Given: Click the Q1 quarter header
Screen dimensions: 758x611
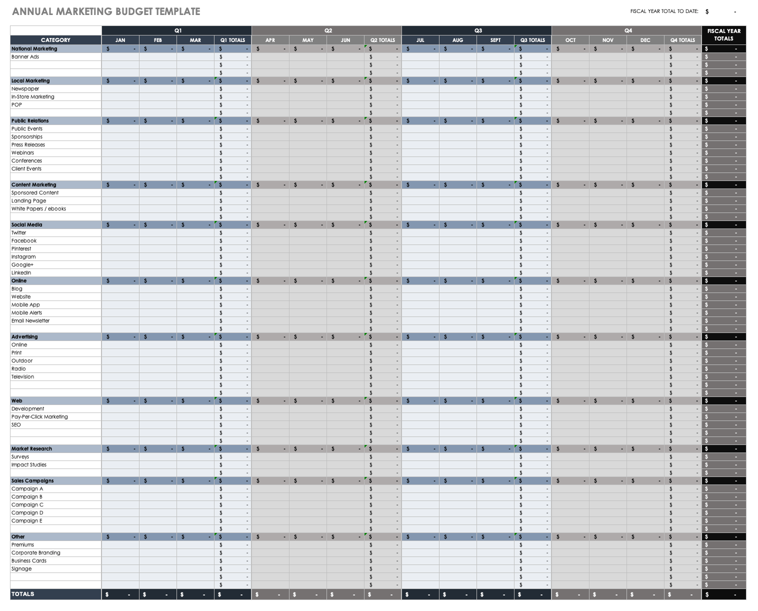Looking at the screenshot, I should coord(177,30).
